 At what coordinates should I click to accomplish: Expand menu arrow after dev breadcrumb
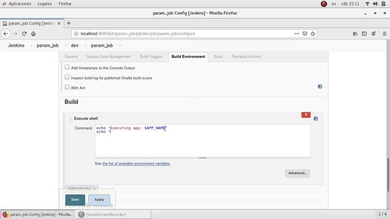(x=85, y=46)
